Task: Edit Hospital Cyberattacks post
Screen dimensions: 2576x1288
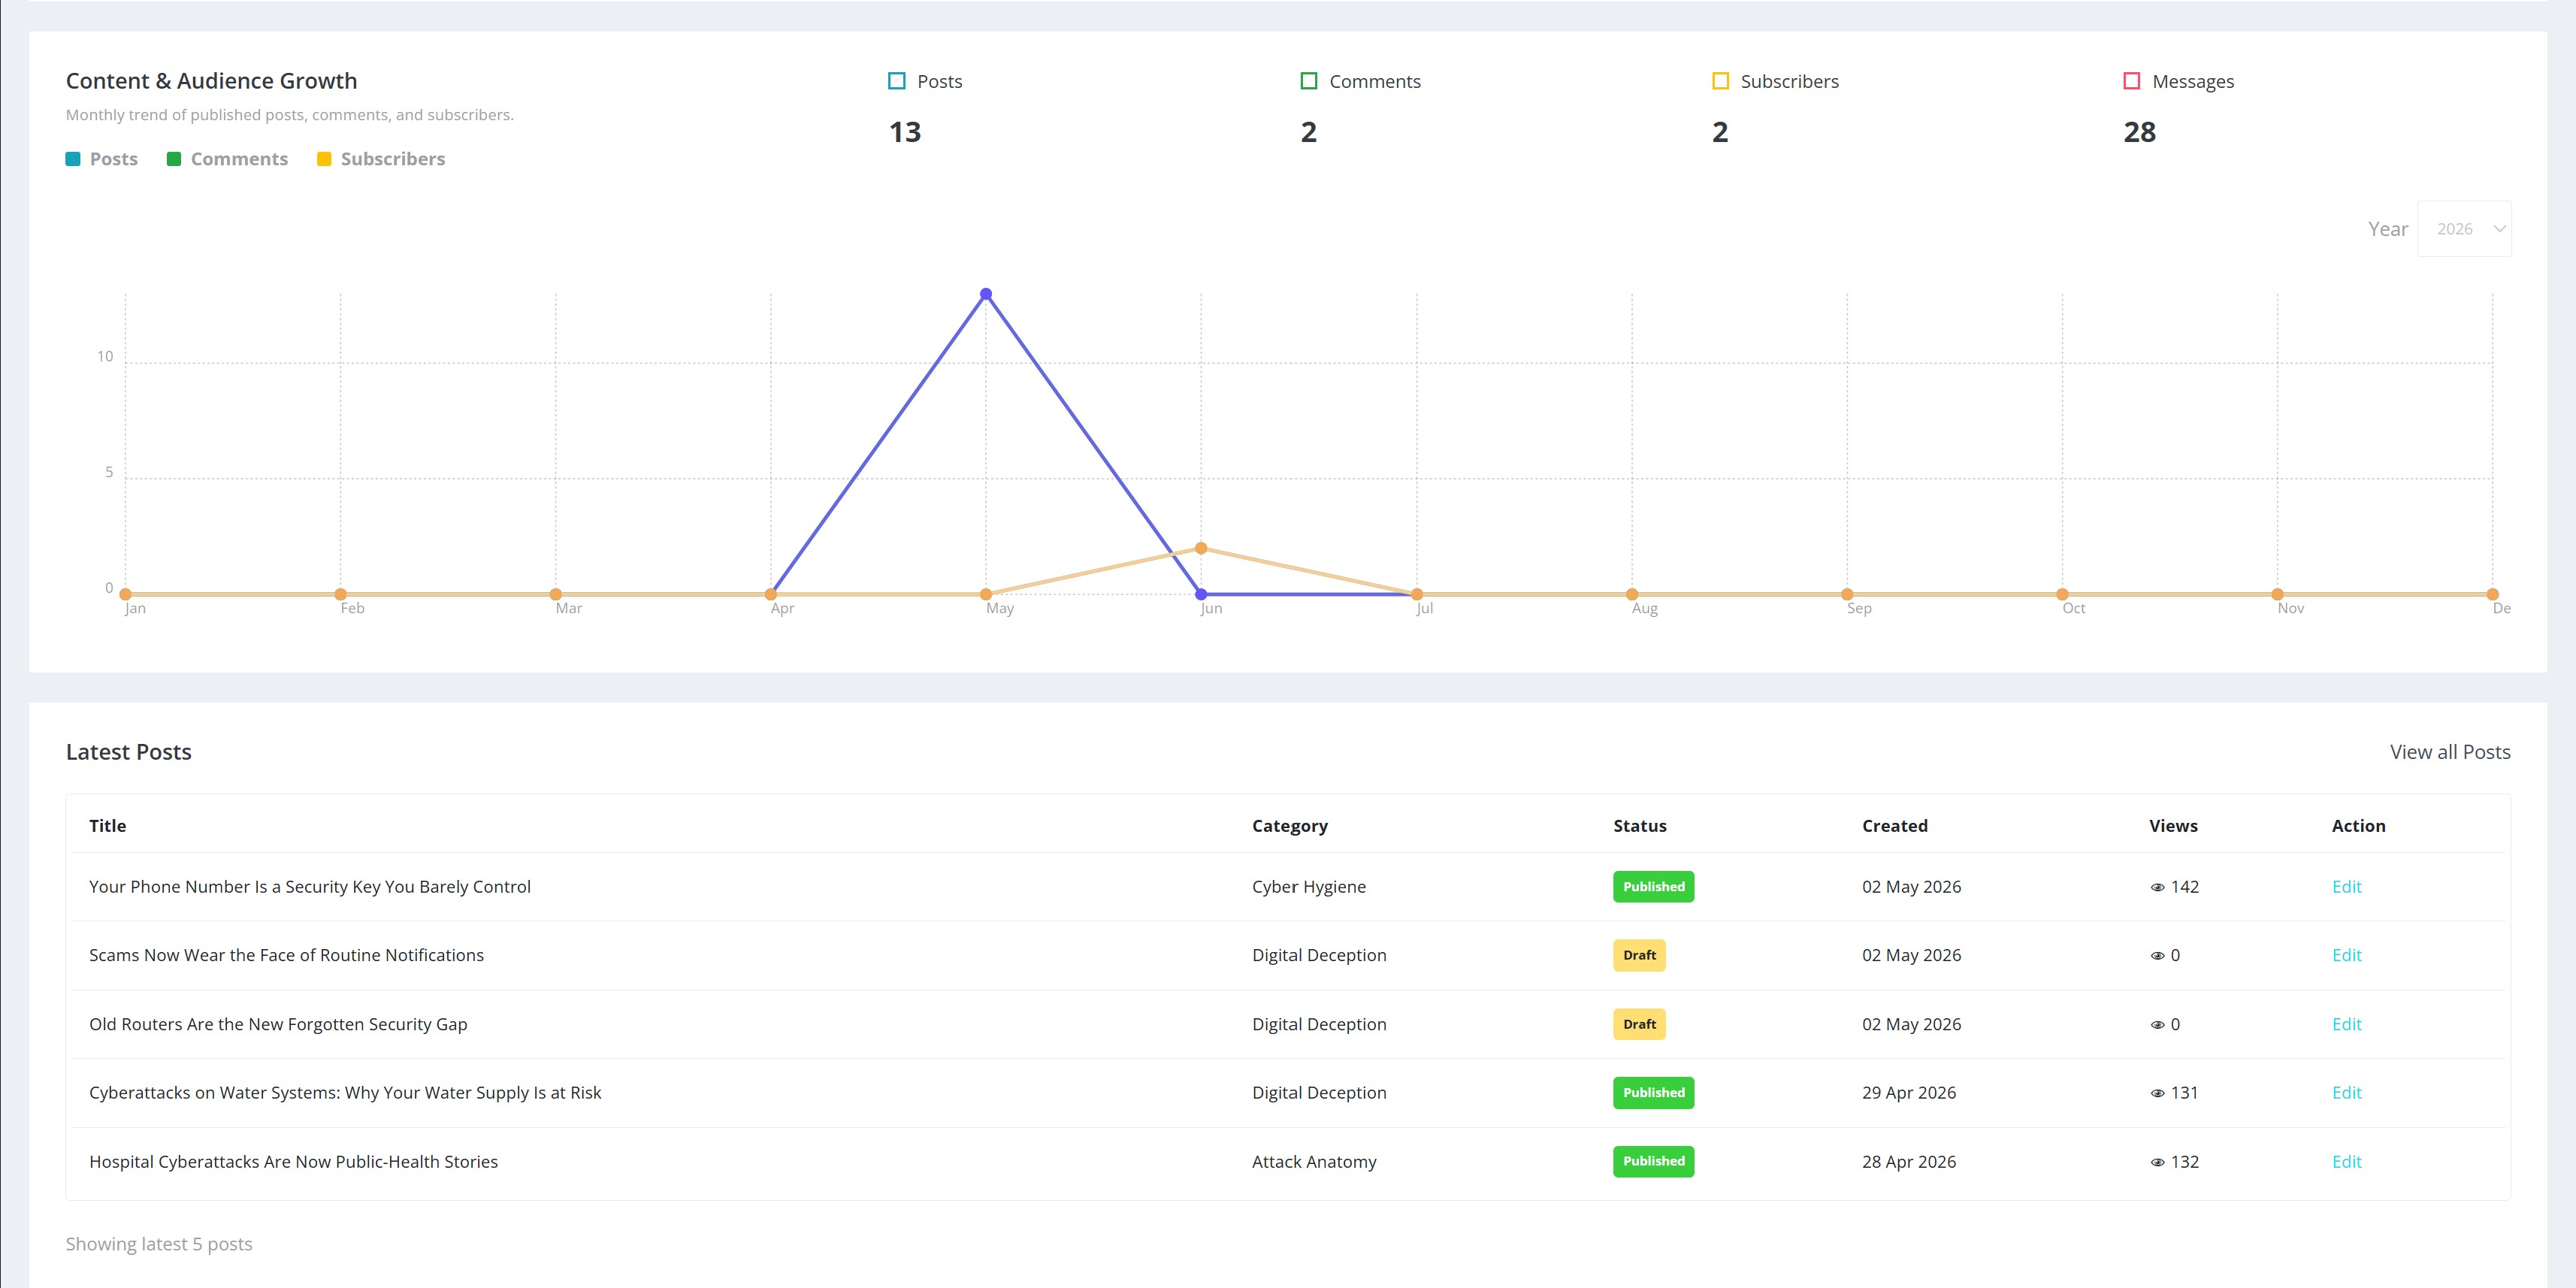Action: pos(2346,1162)
